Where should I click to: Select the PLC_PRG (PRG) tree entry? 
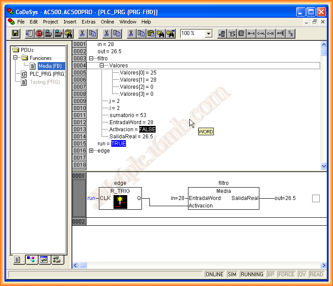tap(47, 74)
